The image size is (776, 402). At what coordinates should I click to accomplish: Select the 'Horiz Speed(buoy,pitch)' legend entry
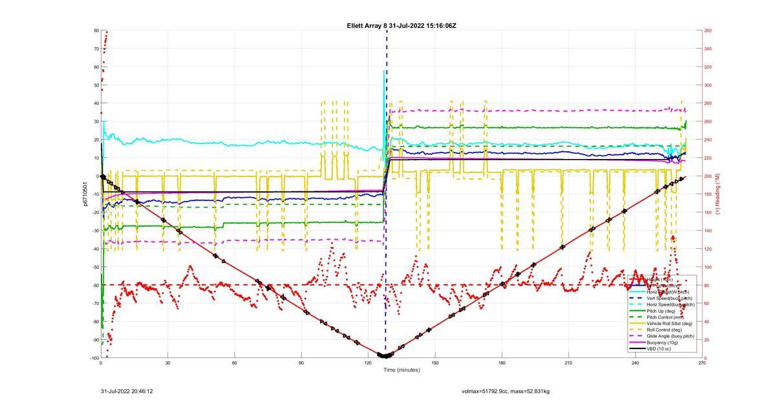pyautogui.click(x=661, y=304)
